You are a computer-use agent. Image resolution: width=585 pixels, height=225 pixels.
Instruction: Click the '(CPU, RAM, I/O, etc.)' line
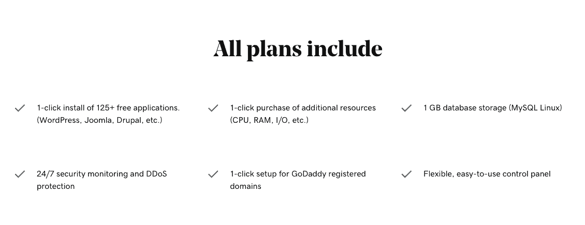point(269,120)
